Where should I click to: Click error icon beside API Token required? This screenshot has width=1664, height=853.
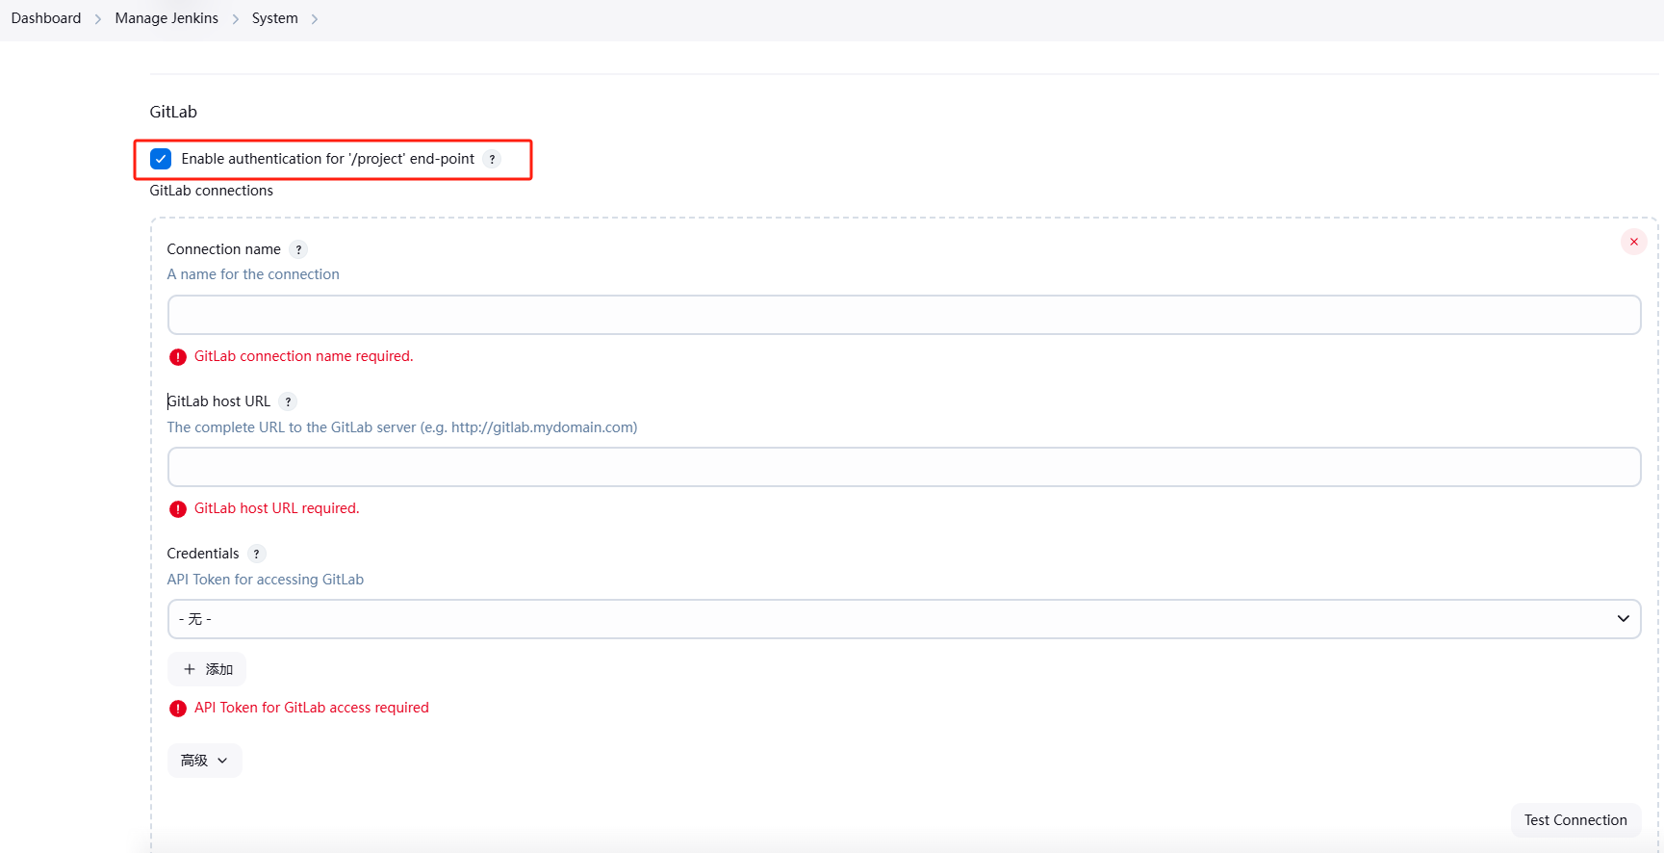(x=178, y=709)
